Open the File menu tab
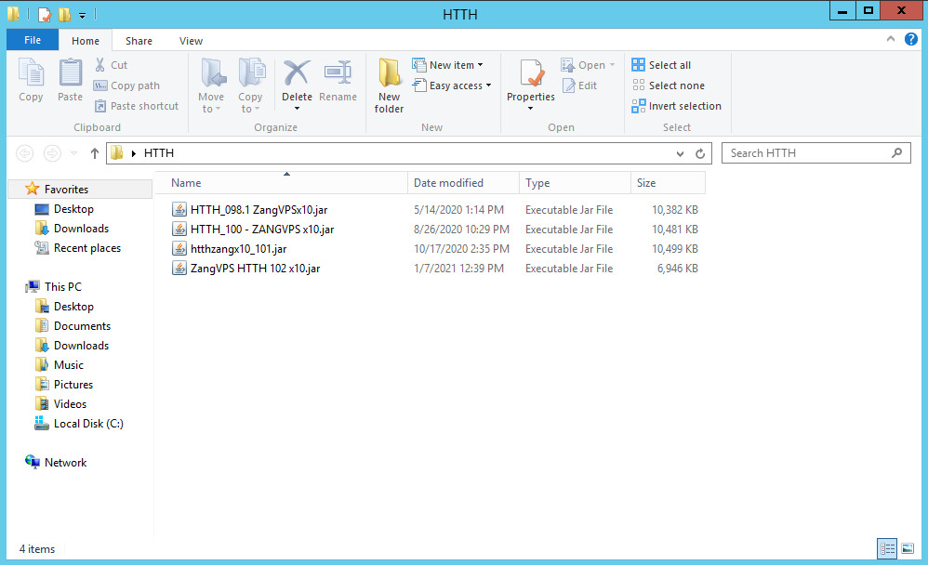928x565 pixels. click(32, 41)
